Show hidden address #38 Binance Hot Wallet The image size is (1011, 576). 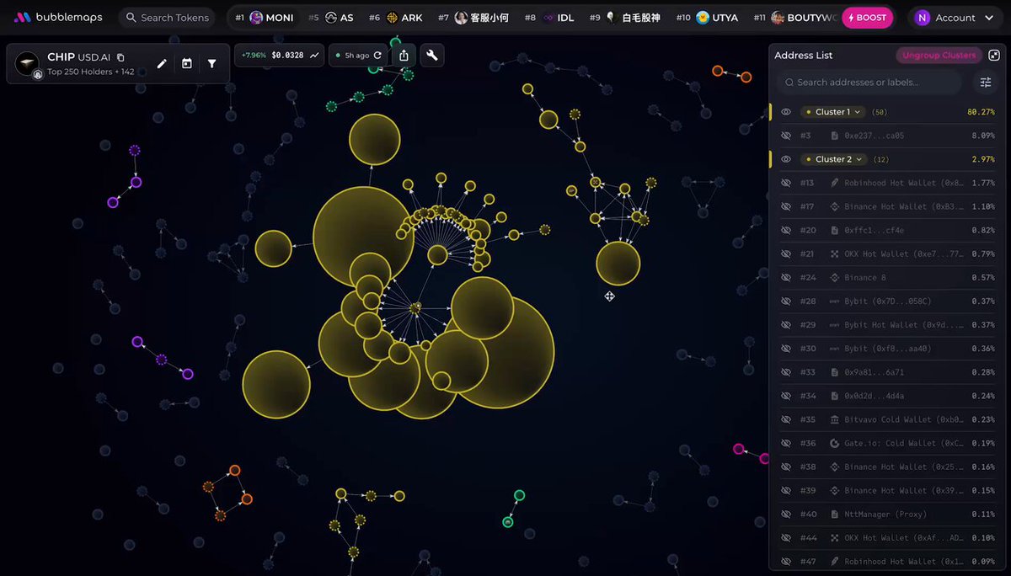(x=785, y=467)
